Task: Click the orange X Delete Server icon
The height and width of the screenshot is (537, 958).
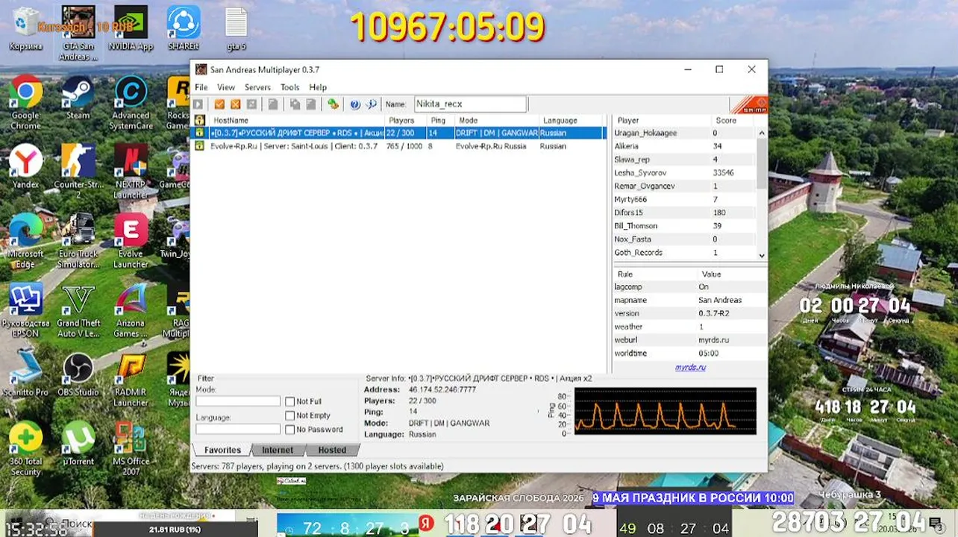Action: coord(236,104)
